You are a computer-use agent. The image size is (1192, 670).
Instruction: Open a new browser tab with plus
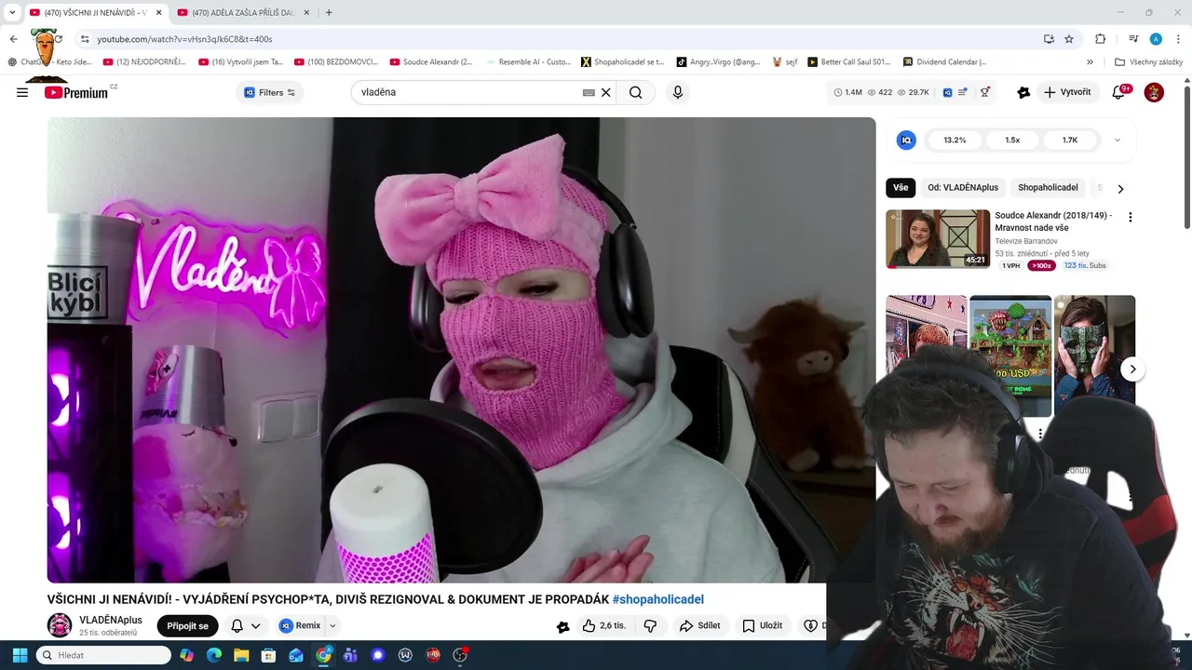[329, 12]
